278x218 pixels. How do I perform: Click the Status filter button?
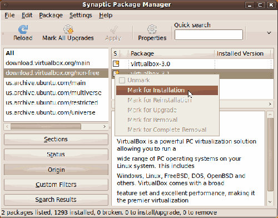tap(56, 154)
